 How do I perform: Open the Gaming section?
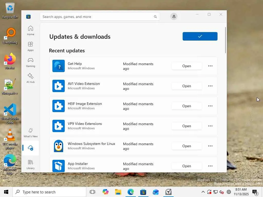[31, 62]
